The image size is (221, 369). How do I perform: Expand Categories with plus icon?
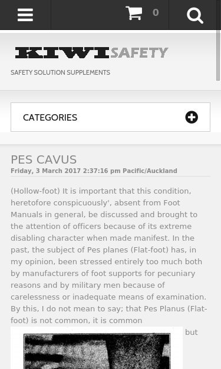click(x=192, y=117)
